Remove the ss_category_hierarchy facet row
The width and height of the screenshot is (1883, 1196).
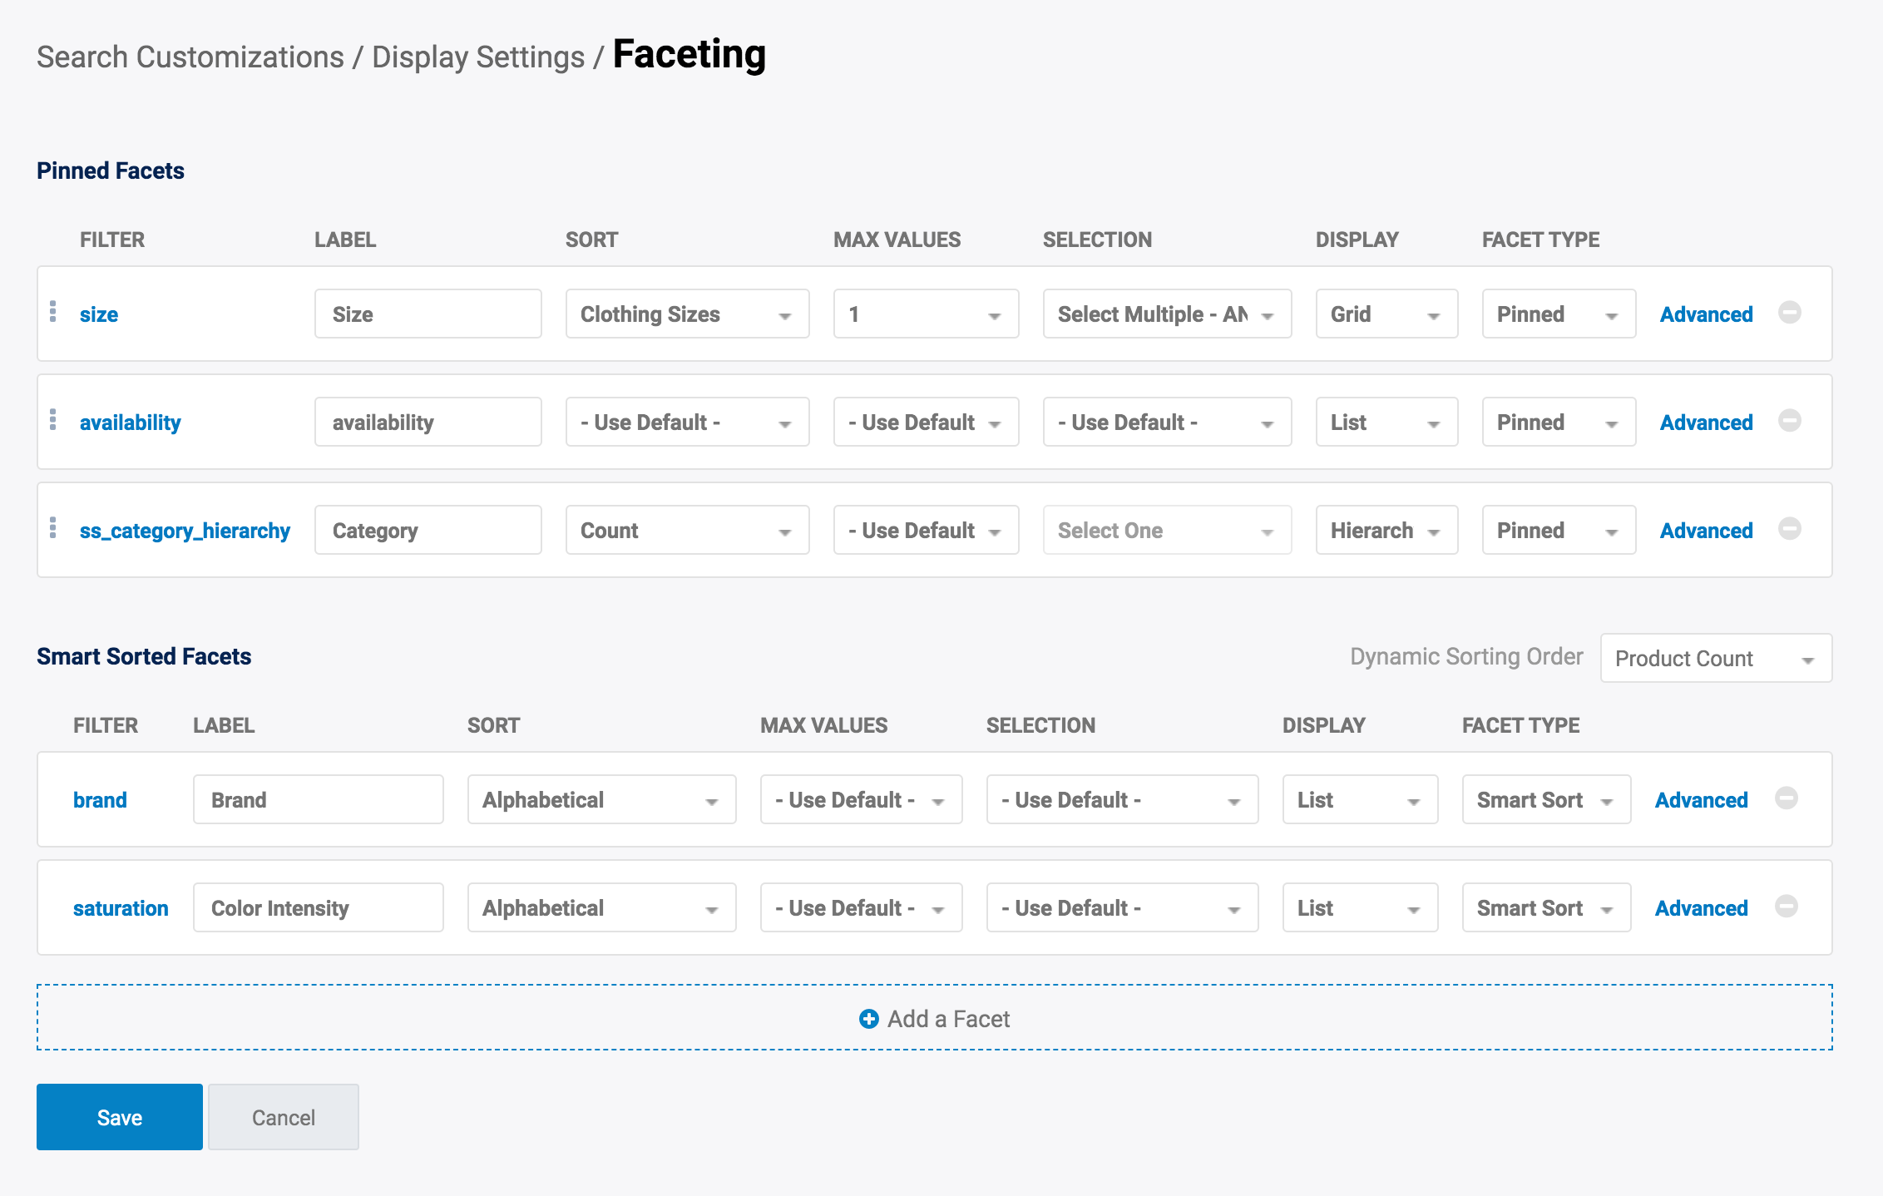[x=1789, y=529]
